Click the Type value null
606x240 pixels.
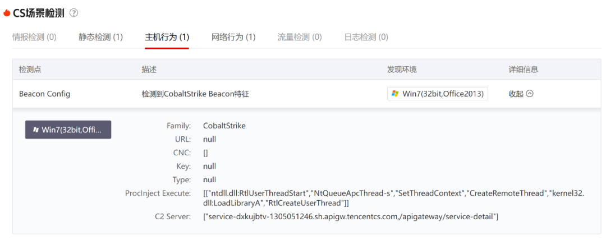(209, 179)
